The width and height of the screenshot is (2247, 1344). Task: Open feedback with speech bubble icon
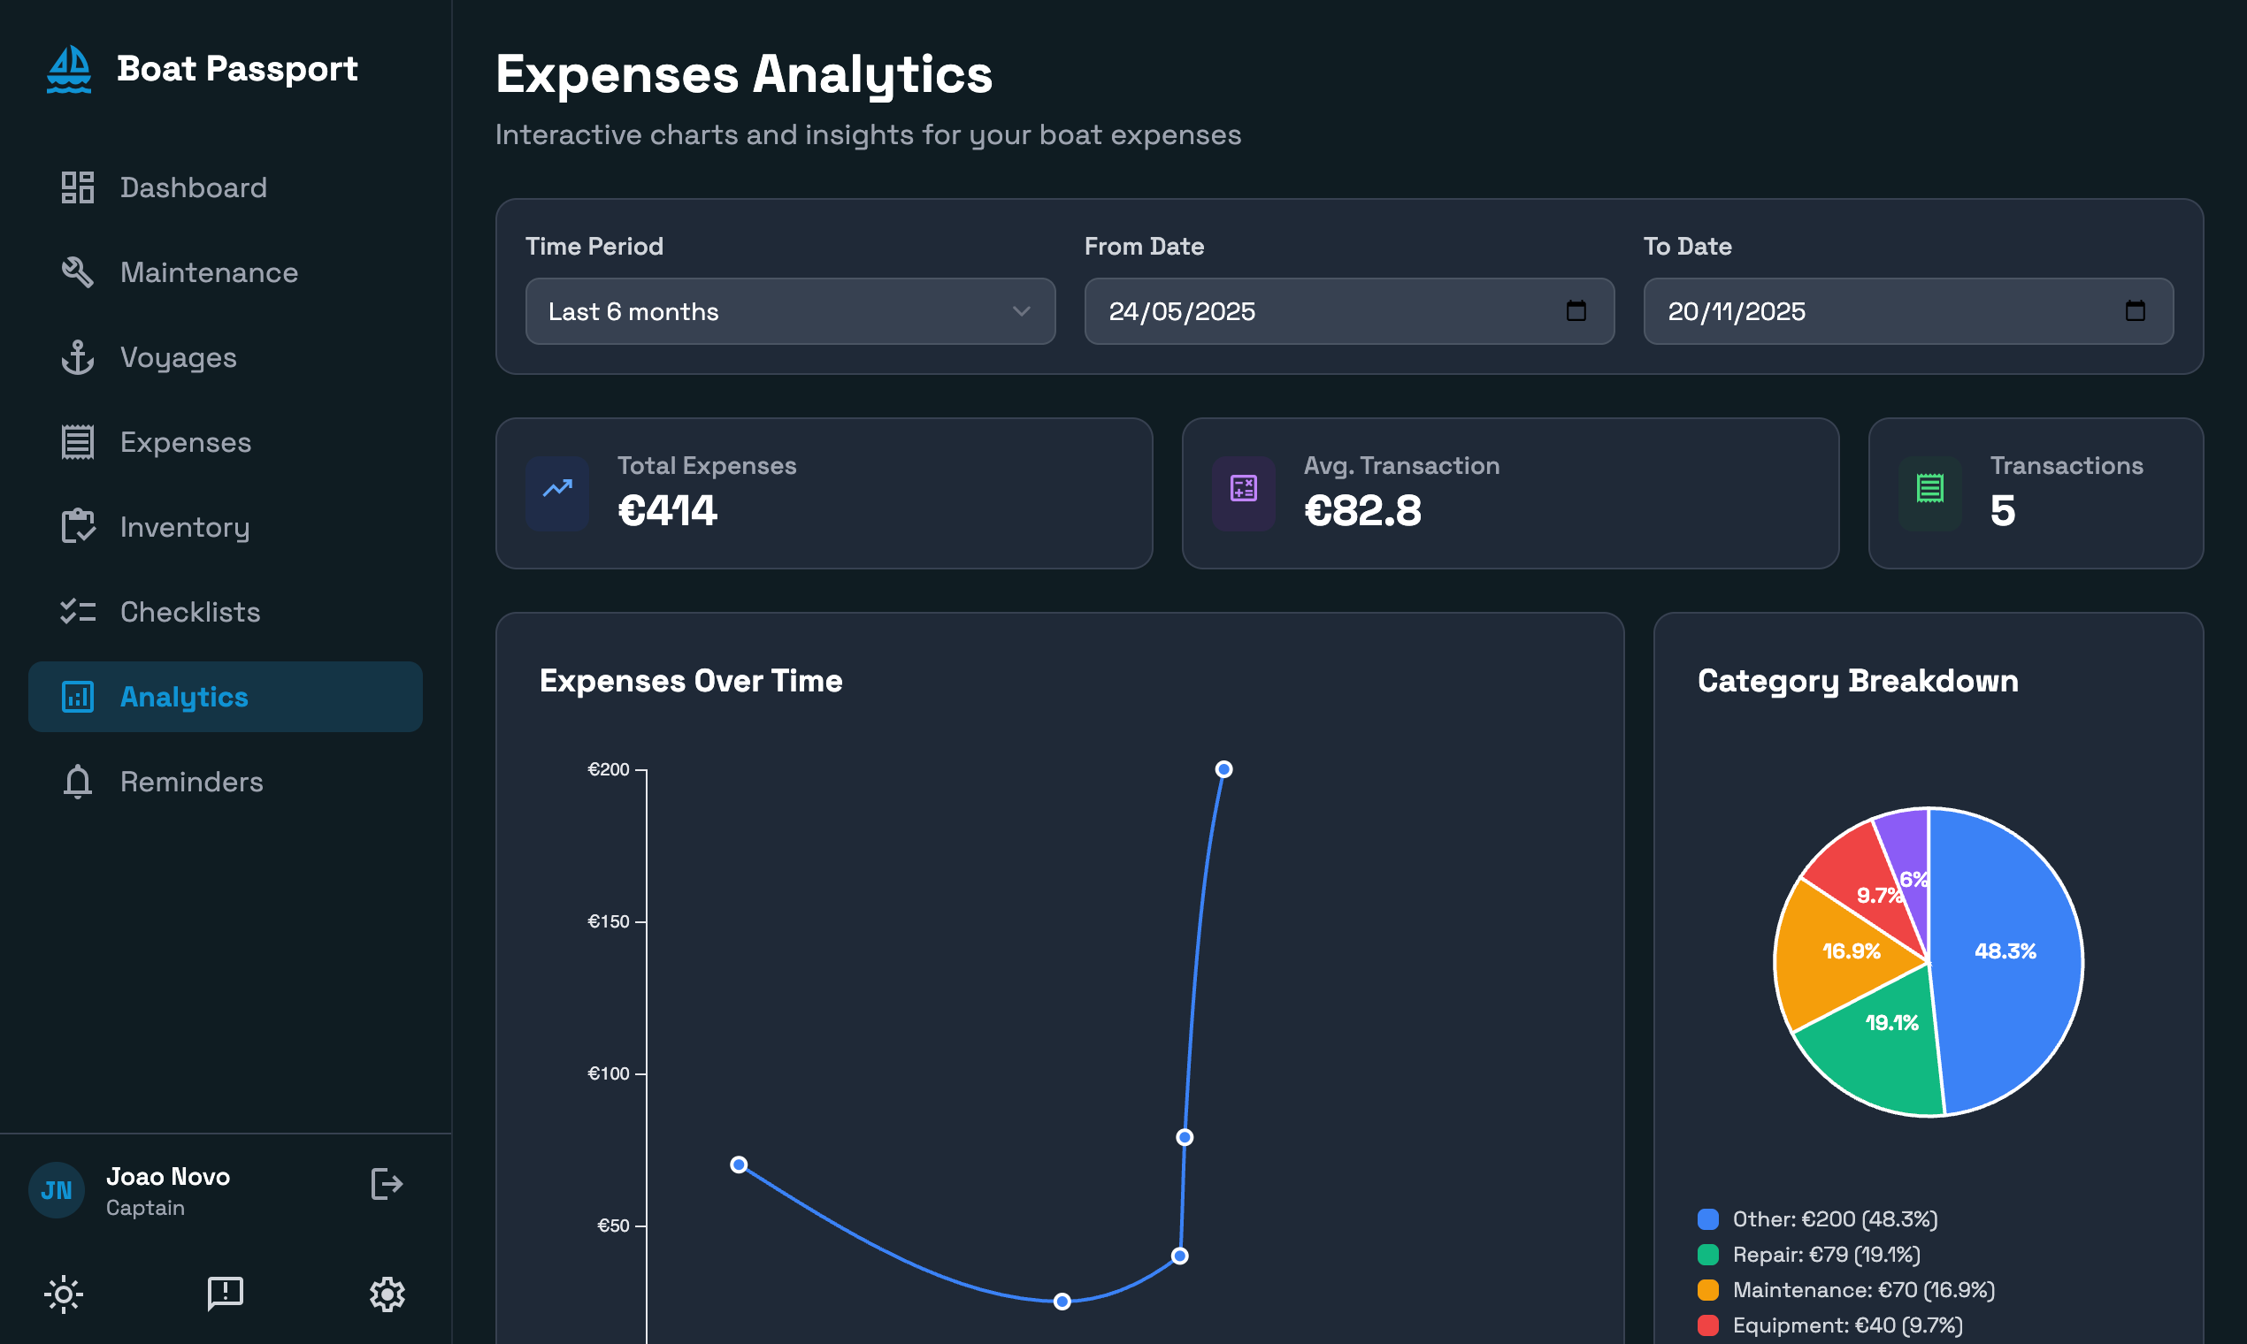pos(225,1294)
